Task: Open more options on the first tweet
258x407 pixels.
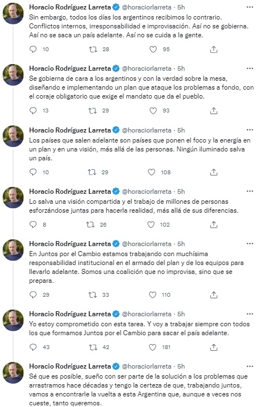Action: tap(250, 7)
